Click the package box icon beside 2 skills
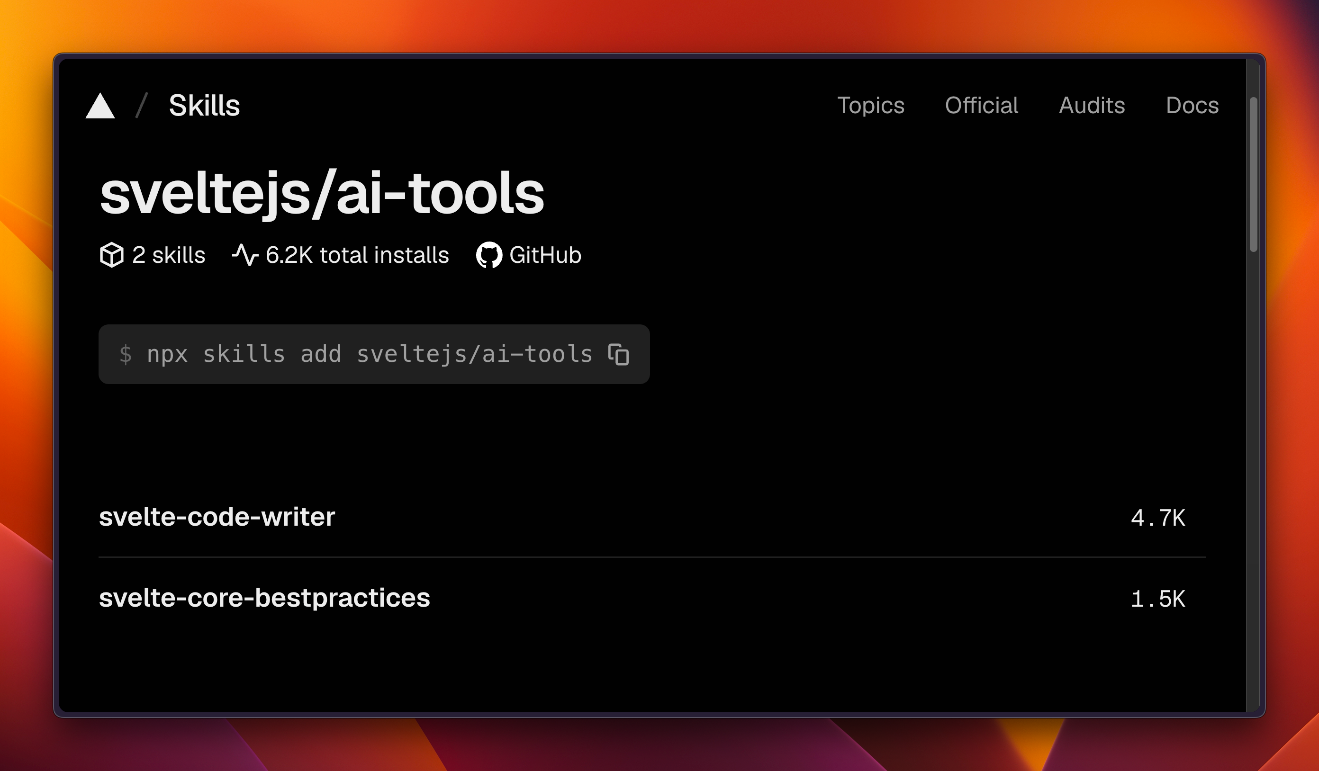This screenshot has height=771, width=1319. (x=111, y=255)
